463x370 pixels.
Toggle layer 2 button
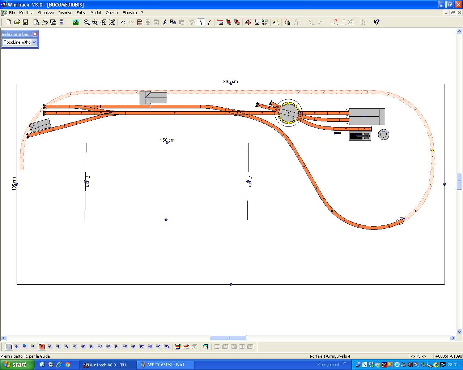17,347
